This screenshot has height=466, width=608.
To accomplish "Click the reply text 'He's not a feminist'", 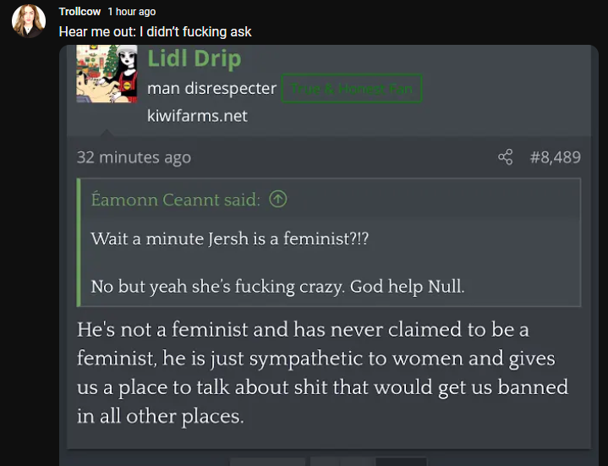I will pyautogui.click(x=162, y=330).
